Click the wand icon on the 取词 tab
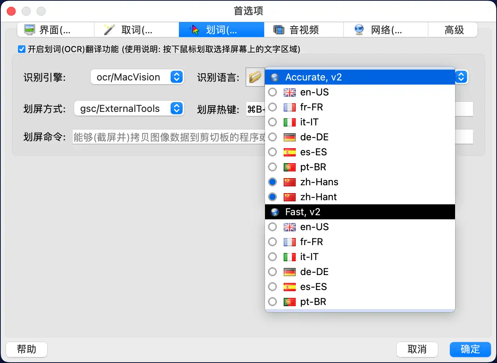497x363 pixels. [109, 30]
